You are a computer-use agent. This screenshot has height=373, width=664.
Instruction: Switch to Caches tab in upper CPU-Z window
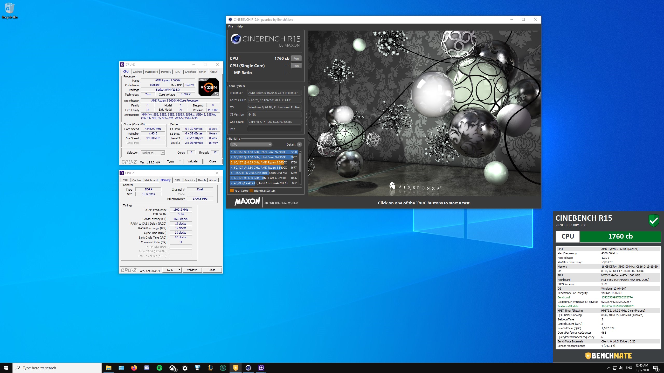[137, 72]
